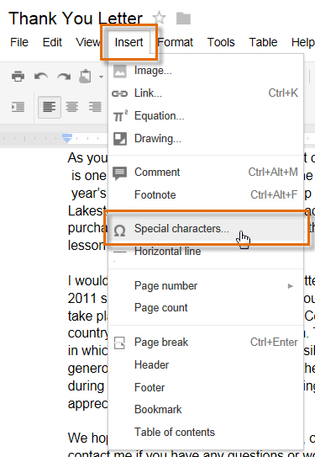The image size is (315, 457).
Task: Toggle right align button
Action: [95, 107]
